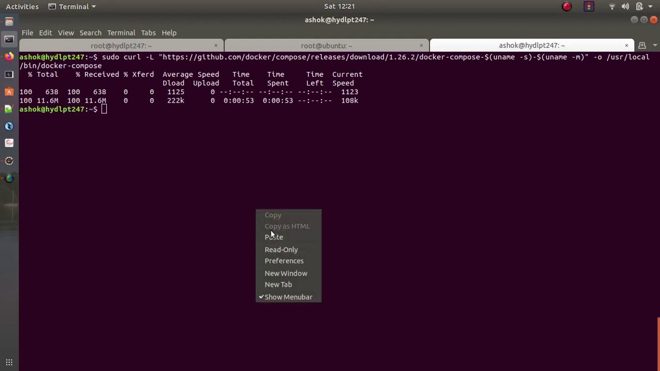The width and height of the screenshot is (660, 371).
Task: Open the Terminal menu in menubar
Action: click(121, 32)
